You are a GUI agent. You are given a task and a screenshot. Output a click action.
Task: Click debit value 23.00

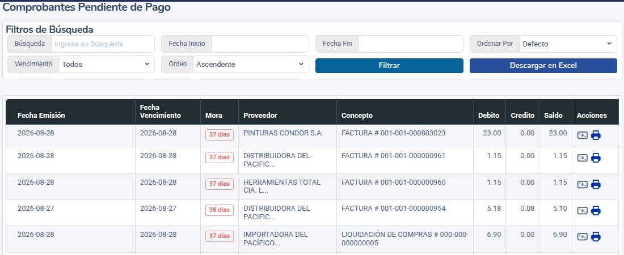[x=492, y=133]
